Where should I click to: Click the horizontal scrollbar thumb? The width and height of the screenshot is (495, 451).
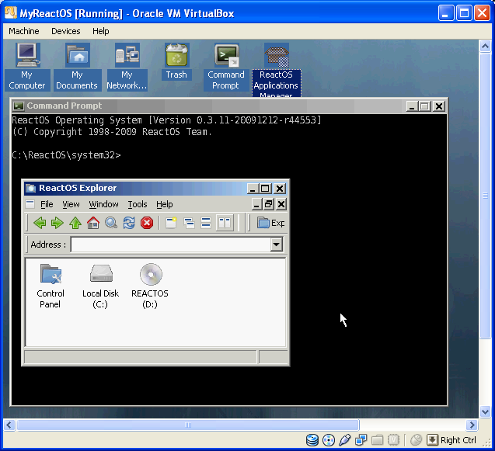188,425
